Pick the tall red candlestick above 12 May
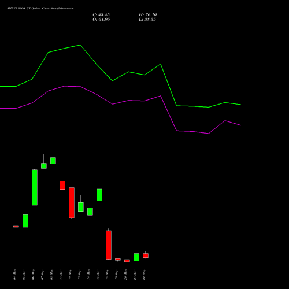Screen dimensions: 289x289 click(x=72, y=203)
